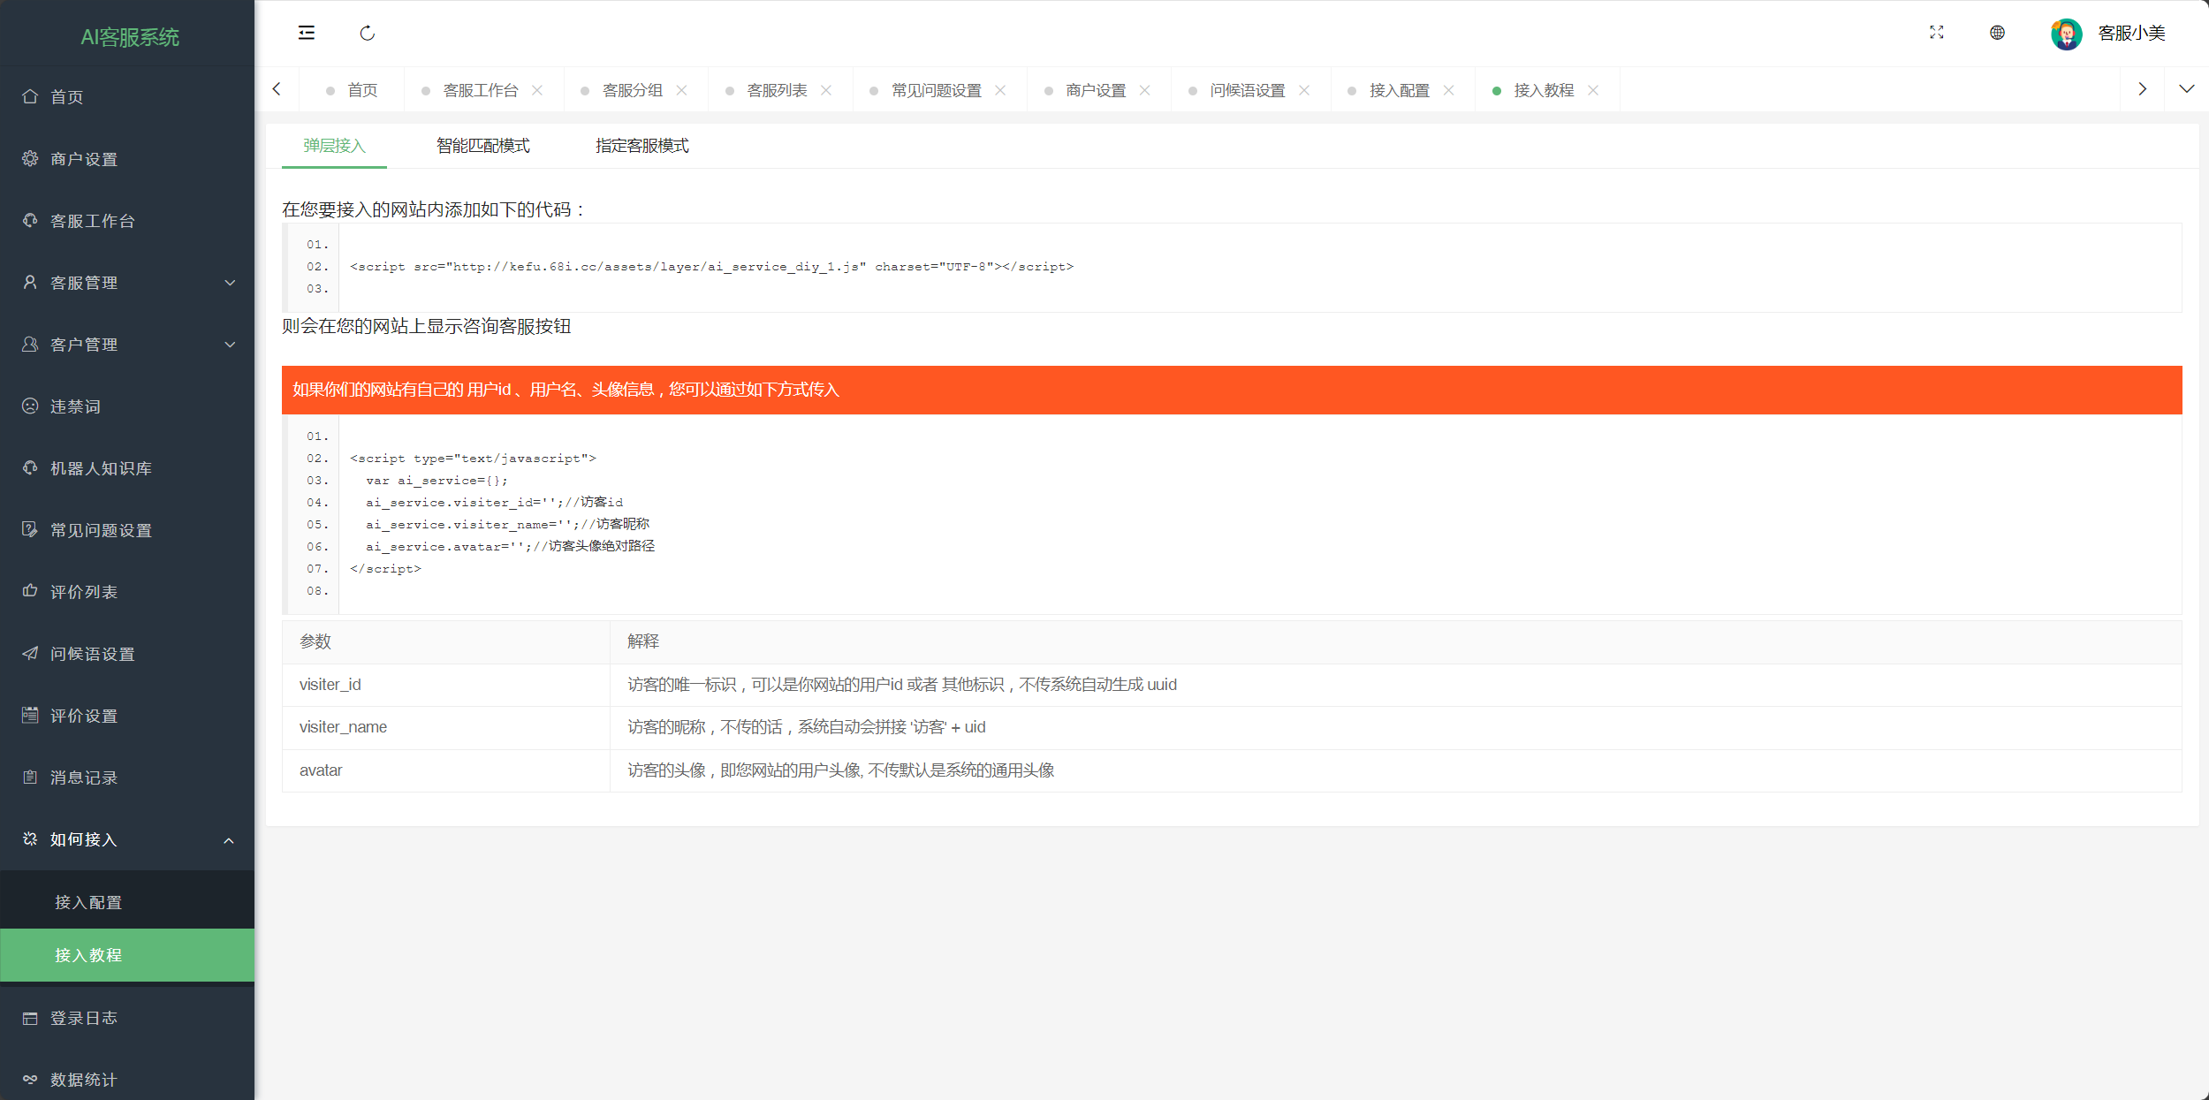Click the 商户设置 gear icon in sidebar
2209x1100 pixels.
coord(30,158)
